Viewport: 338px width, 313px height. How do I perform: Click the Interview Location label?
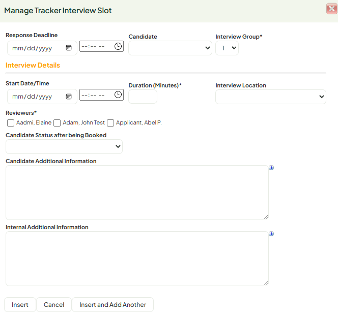[x=241, y=85]
